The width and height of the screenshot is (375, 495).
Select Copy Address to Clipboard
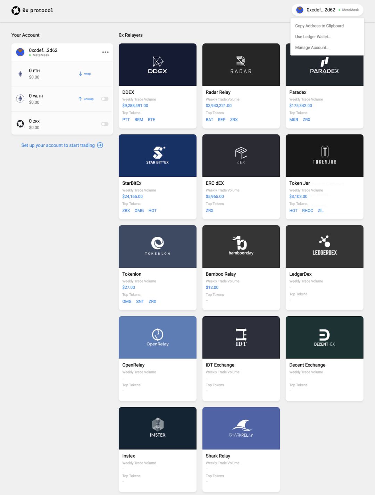coord(319,26)
